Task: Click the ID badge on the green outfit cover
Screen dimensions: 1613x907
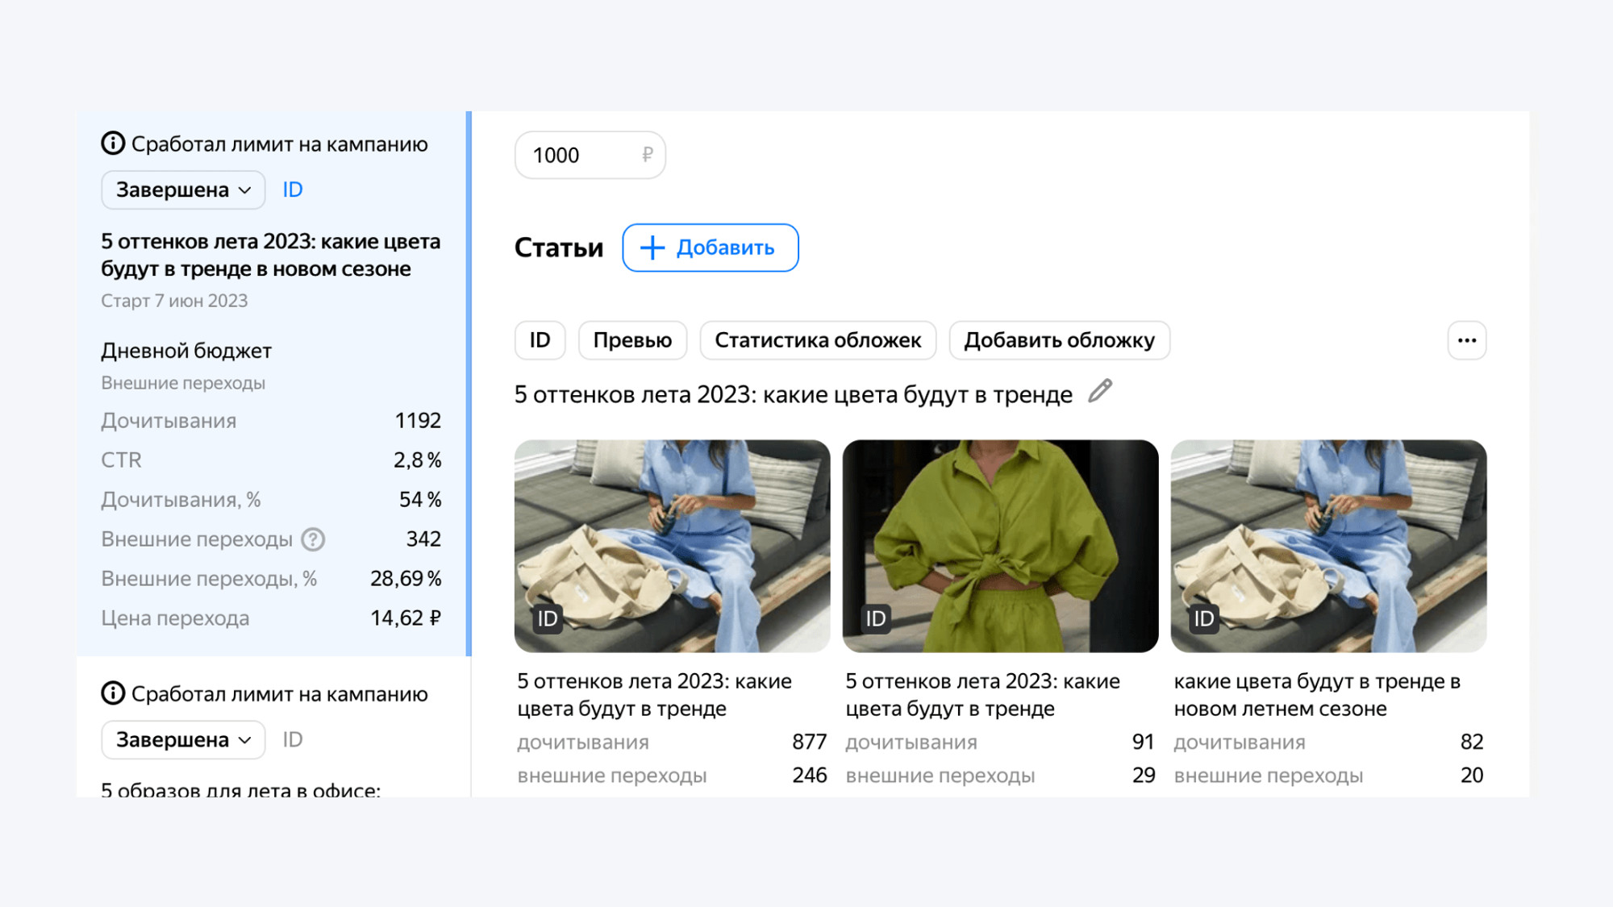Action: [876, 618]
